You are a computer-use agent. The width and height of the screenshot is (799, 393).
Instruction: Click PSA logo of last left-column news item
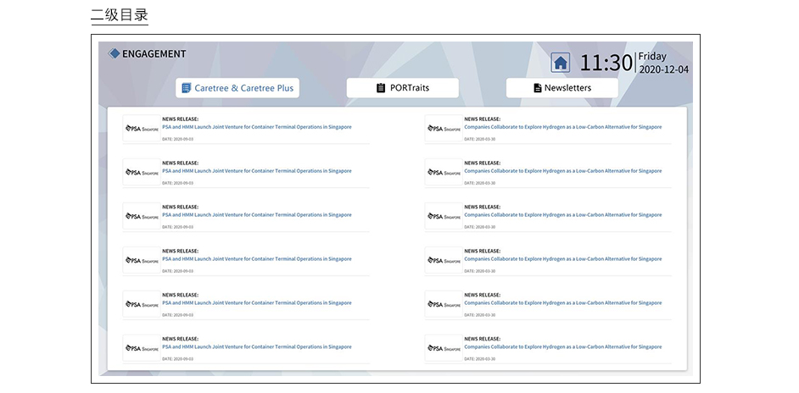click(x=142, y=348)
